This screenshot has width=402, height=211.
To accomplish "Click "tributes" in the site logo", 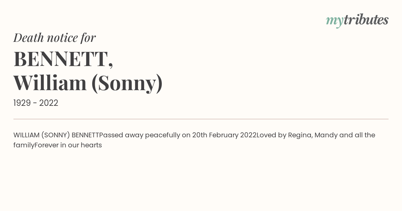I will click(x=366, y=20).
